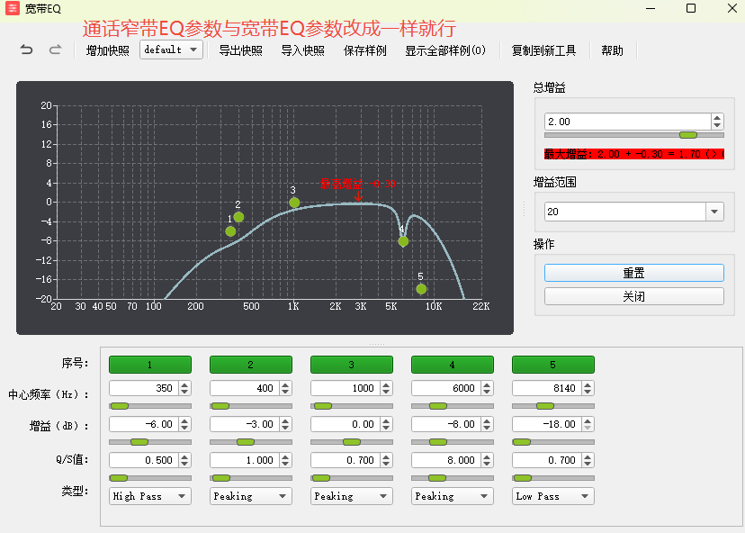745x533 pixels.
Task: Select EQ point 4 on the graph
Action: 403,241
